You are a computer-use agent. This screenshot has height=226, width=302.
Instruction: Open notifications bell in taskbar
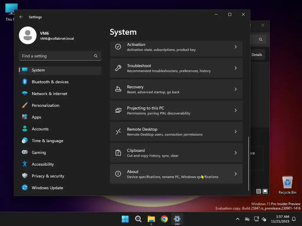[294, 219]
